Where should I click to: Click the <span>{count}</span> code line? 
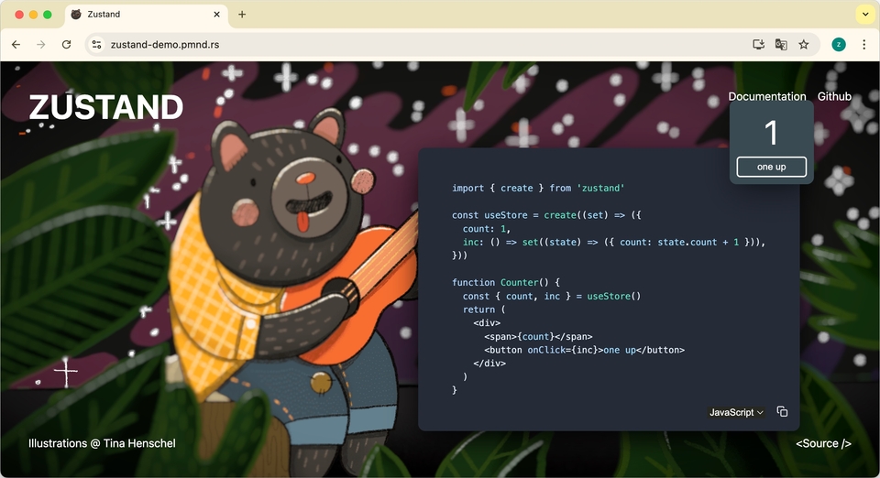(538, 336)
